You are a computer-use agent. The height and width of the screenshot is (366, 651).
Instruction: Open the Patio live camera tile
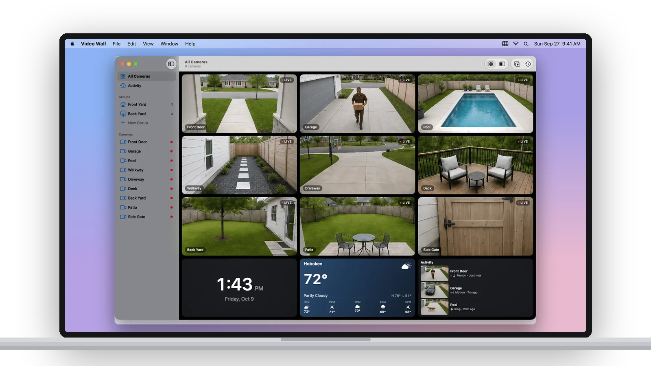(x=357, y=227)
